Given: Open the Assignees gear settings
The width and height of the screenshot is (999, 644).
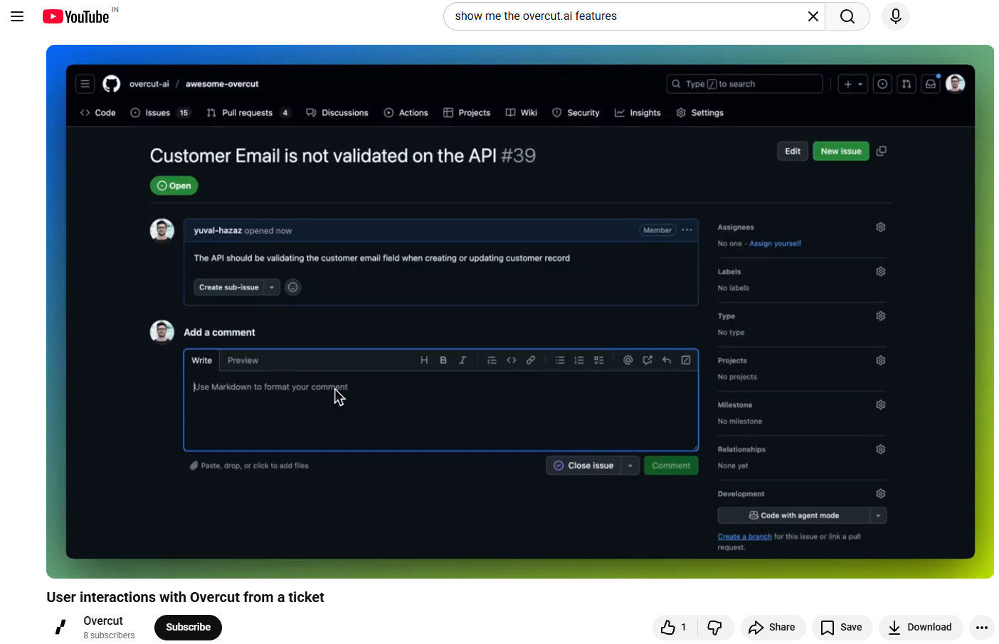Looking at the screenshot, I should pos(880,227).
